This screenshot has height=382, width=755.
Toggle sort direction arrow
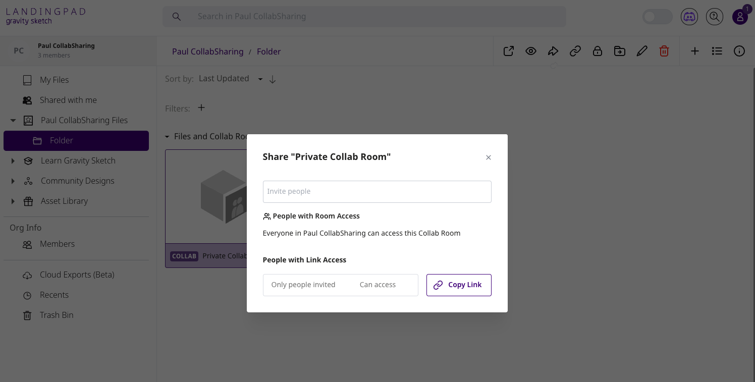coord(273,79)
